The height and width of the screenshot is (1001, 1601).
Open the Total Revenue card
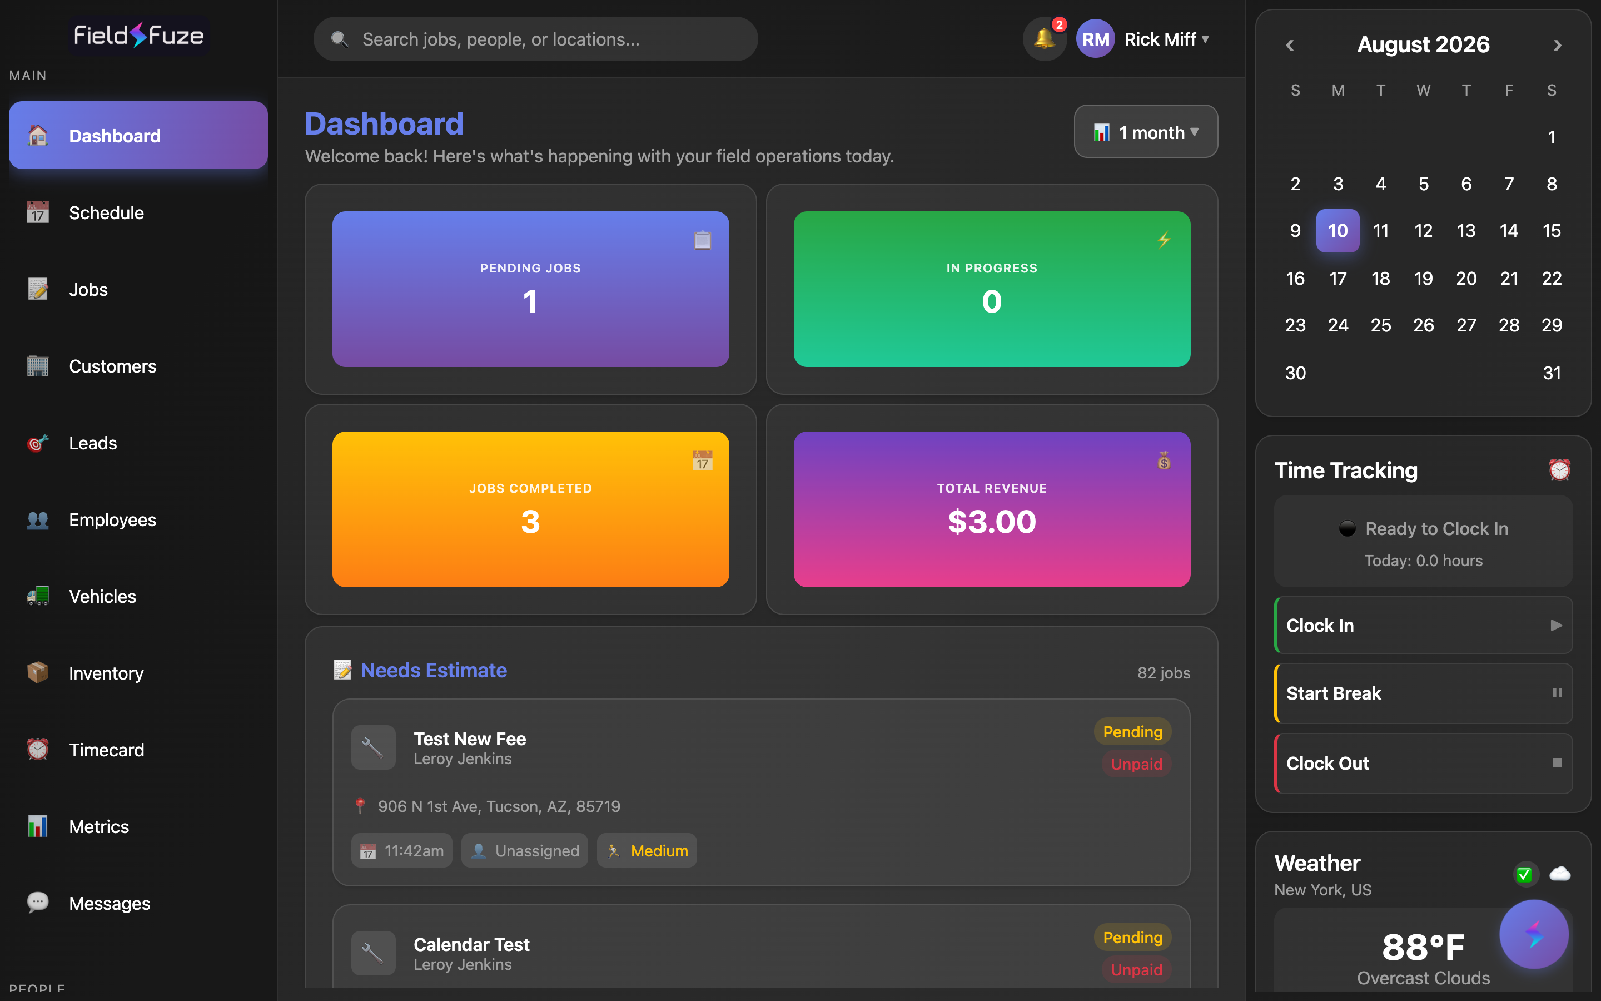pyautogui.click(x=992, y=509)
